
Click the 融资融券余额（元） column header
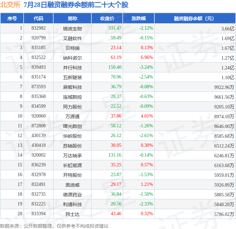[195, 18]
